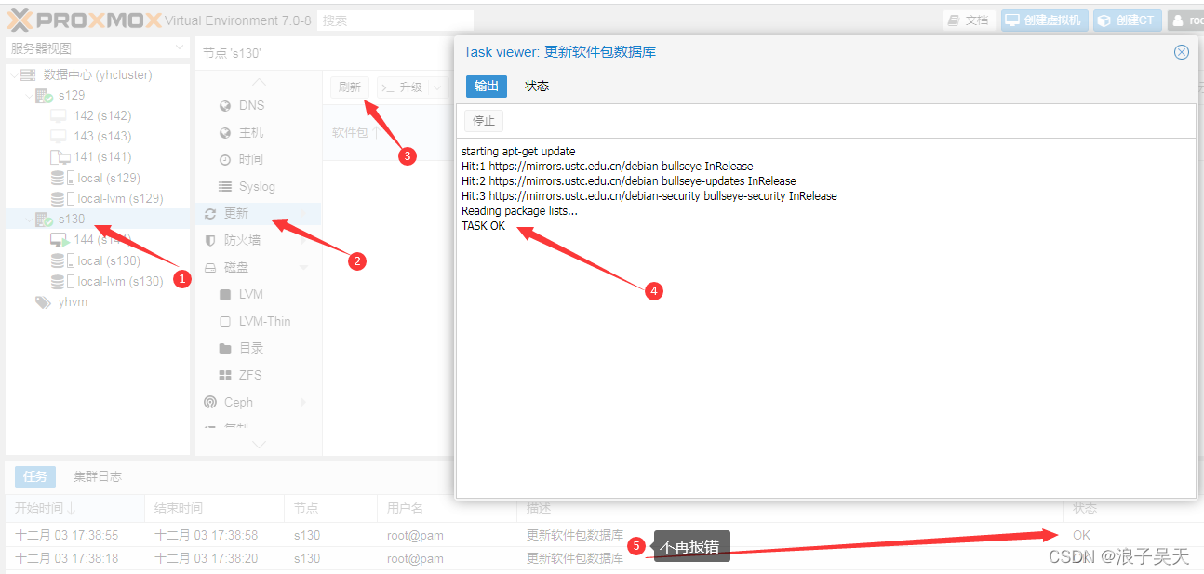Click the OK status cell
Screen dimensions: 1204x574
1081,535
